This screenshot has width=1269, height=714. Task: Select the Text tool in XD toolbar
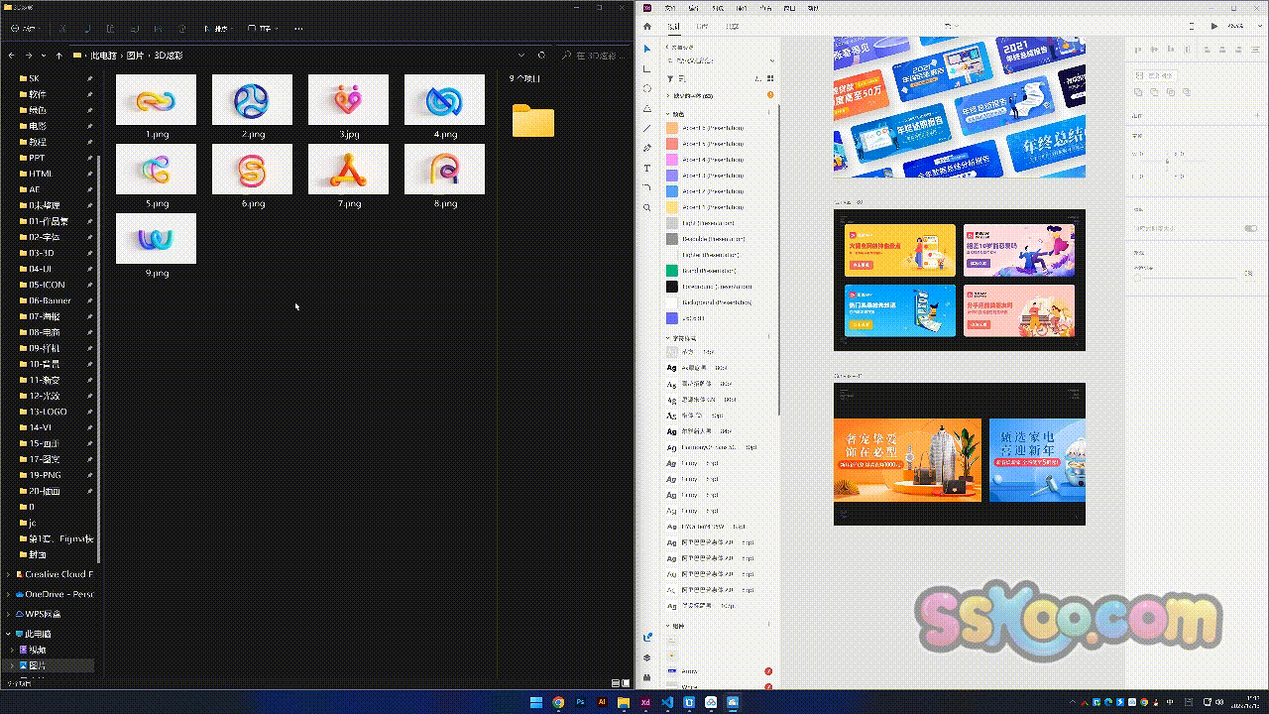(647, 169)
